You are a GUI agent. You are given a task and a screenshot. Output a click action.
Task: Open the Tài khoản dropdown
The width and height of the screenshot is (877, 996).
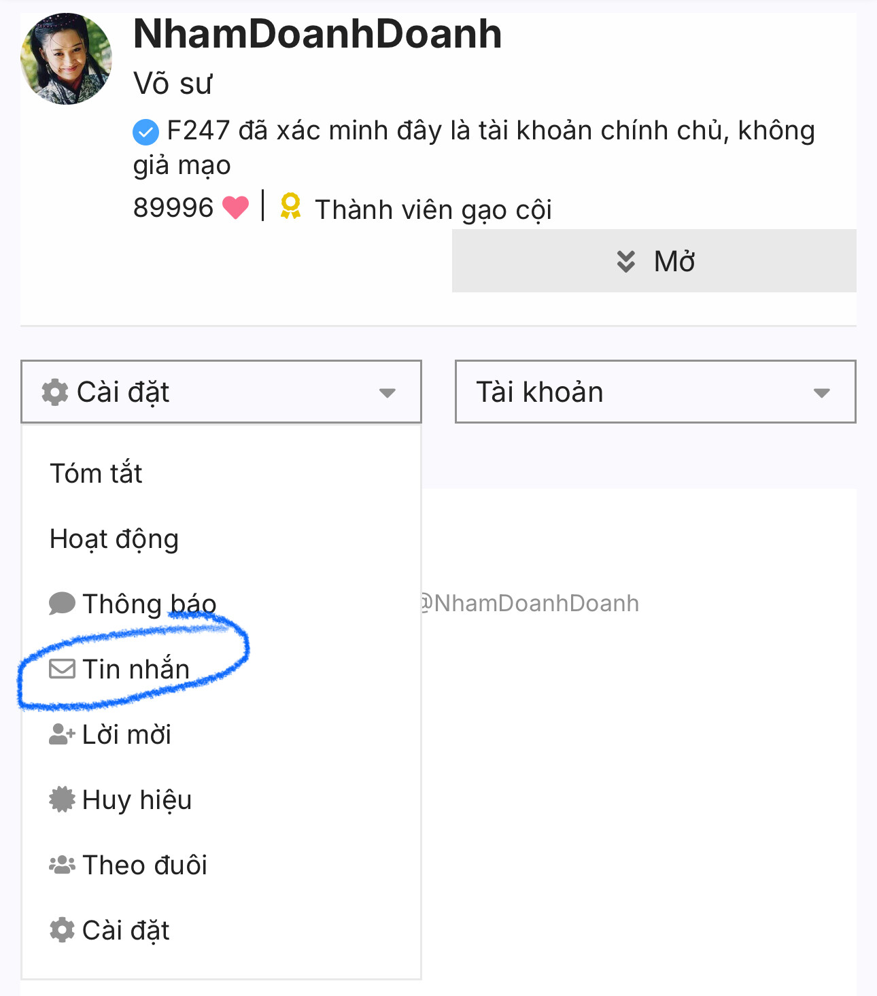click(x=655, y=392)
